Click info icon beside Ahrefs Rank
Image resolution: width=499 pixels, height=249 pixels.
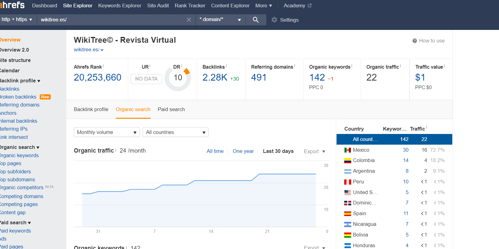tap(103, 66)
